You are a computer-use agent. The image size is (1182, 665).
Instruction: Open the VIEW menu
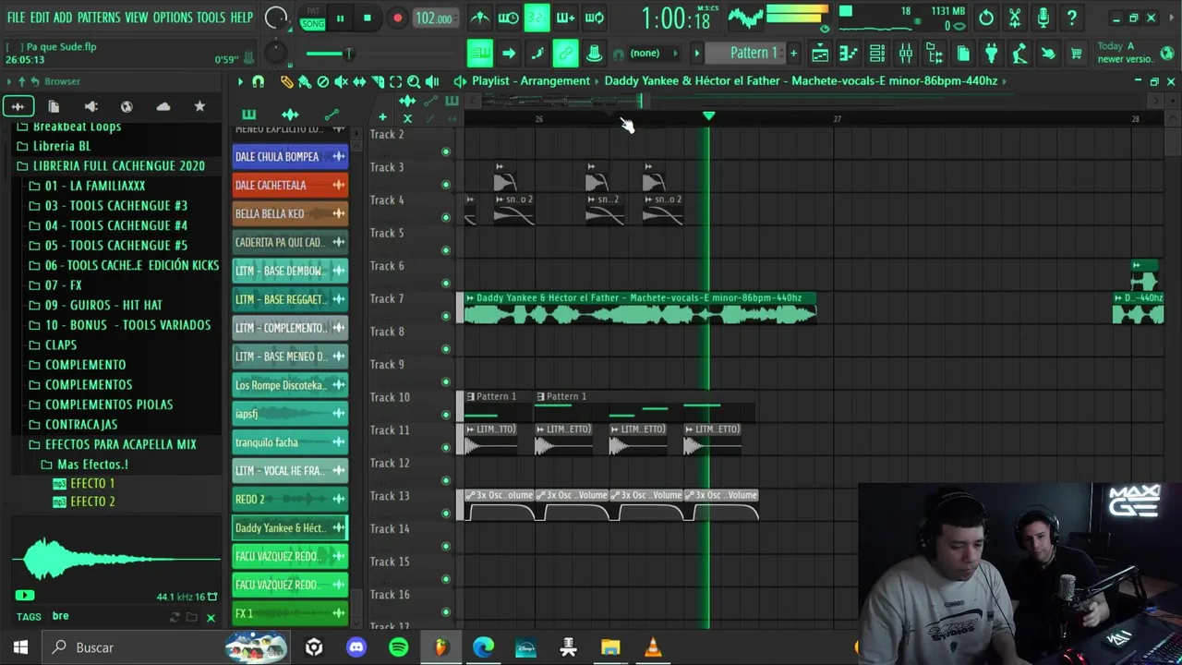click(x=137, y=18)
